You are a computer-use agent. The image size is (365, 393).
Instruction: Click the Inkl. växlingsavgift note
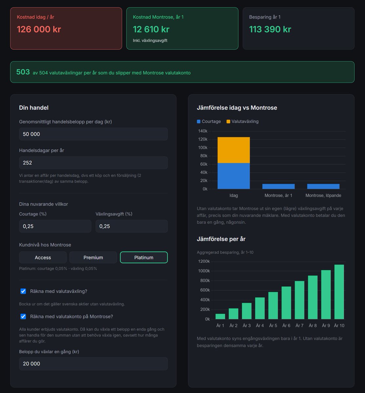coord(150,41)
